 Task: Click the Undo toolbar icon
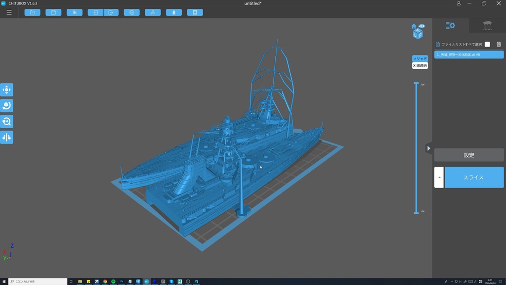pyautogui.click(x=95, y=12)
